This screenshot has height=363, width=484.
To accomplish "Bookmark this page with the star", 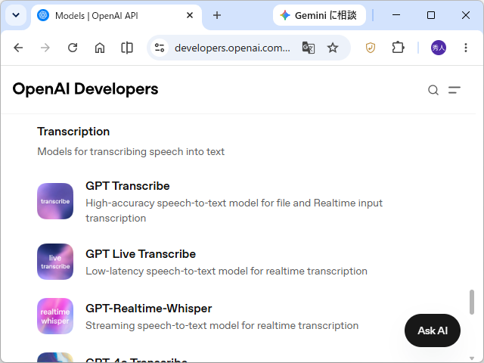I will coord(333,48).
